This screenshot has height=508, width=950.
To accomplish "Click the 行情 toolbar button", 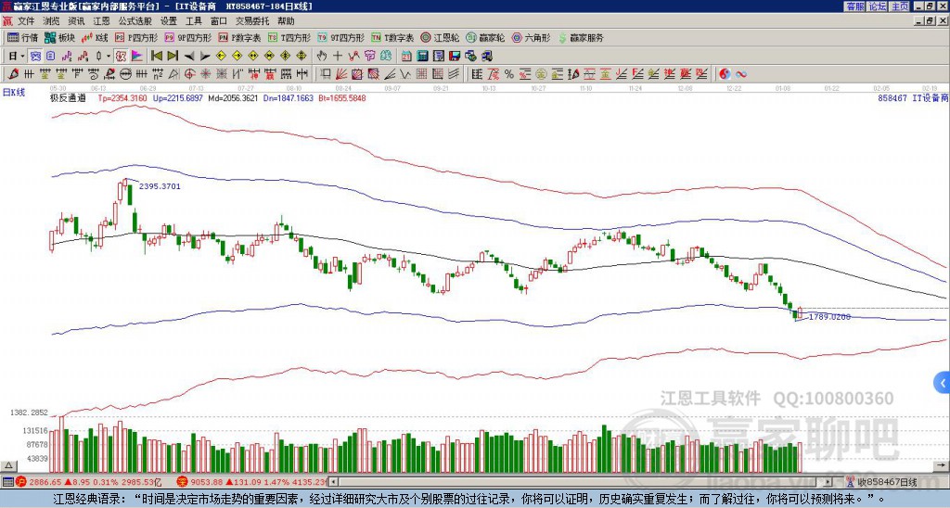I will (22, 38).
